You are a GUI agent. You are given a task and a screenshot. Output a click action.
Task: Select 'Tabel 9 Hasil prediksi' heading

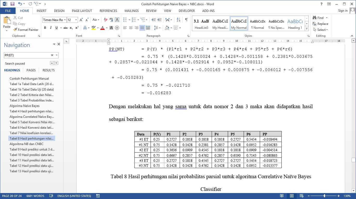32,149
